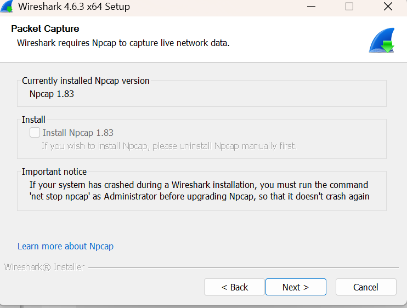Screen dimensions: 407x308
Task: Click the 'Important notice' group label
Action: coord(54,172)
